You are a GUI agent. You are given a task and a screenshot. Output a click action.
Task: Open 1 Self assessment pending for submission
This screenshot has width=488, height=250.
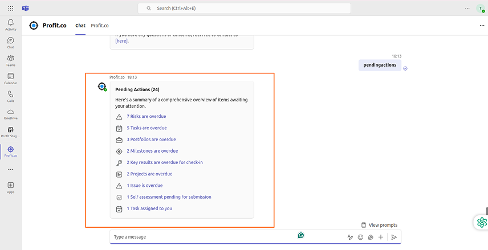[169, 197]
